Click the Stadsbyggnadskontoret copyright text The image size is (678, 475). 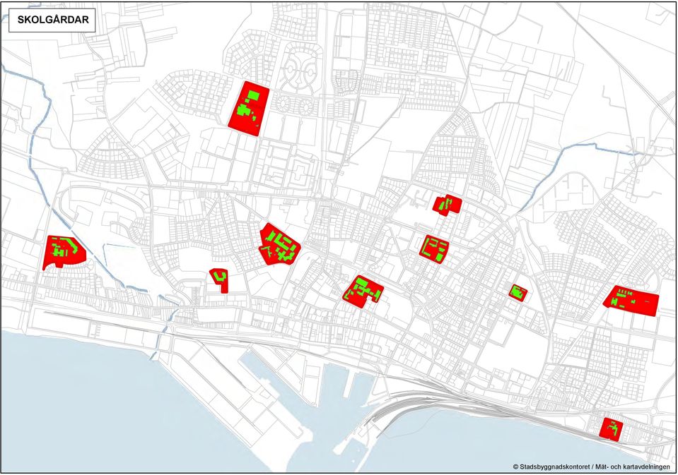[x=591, y=467]
